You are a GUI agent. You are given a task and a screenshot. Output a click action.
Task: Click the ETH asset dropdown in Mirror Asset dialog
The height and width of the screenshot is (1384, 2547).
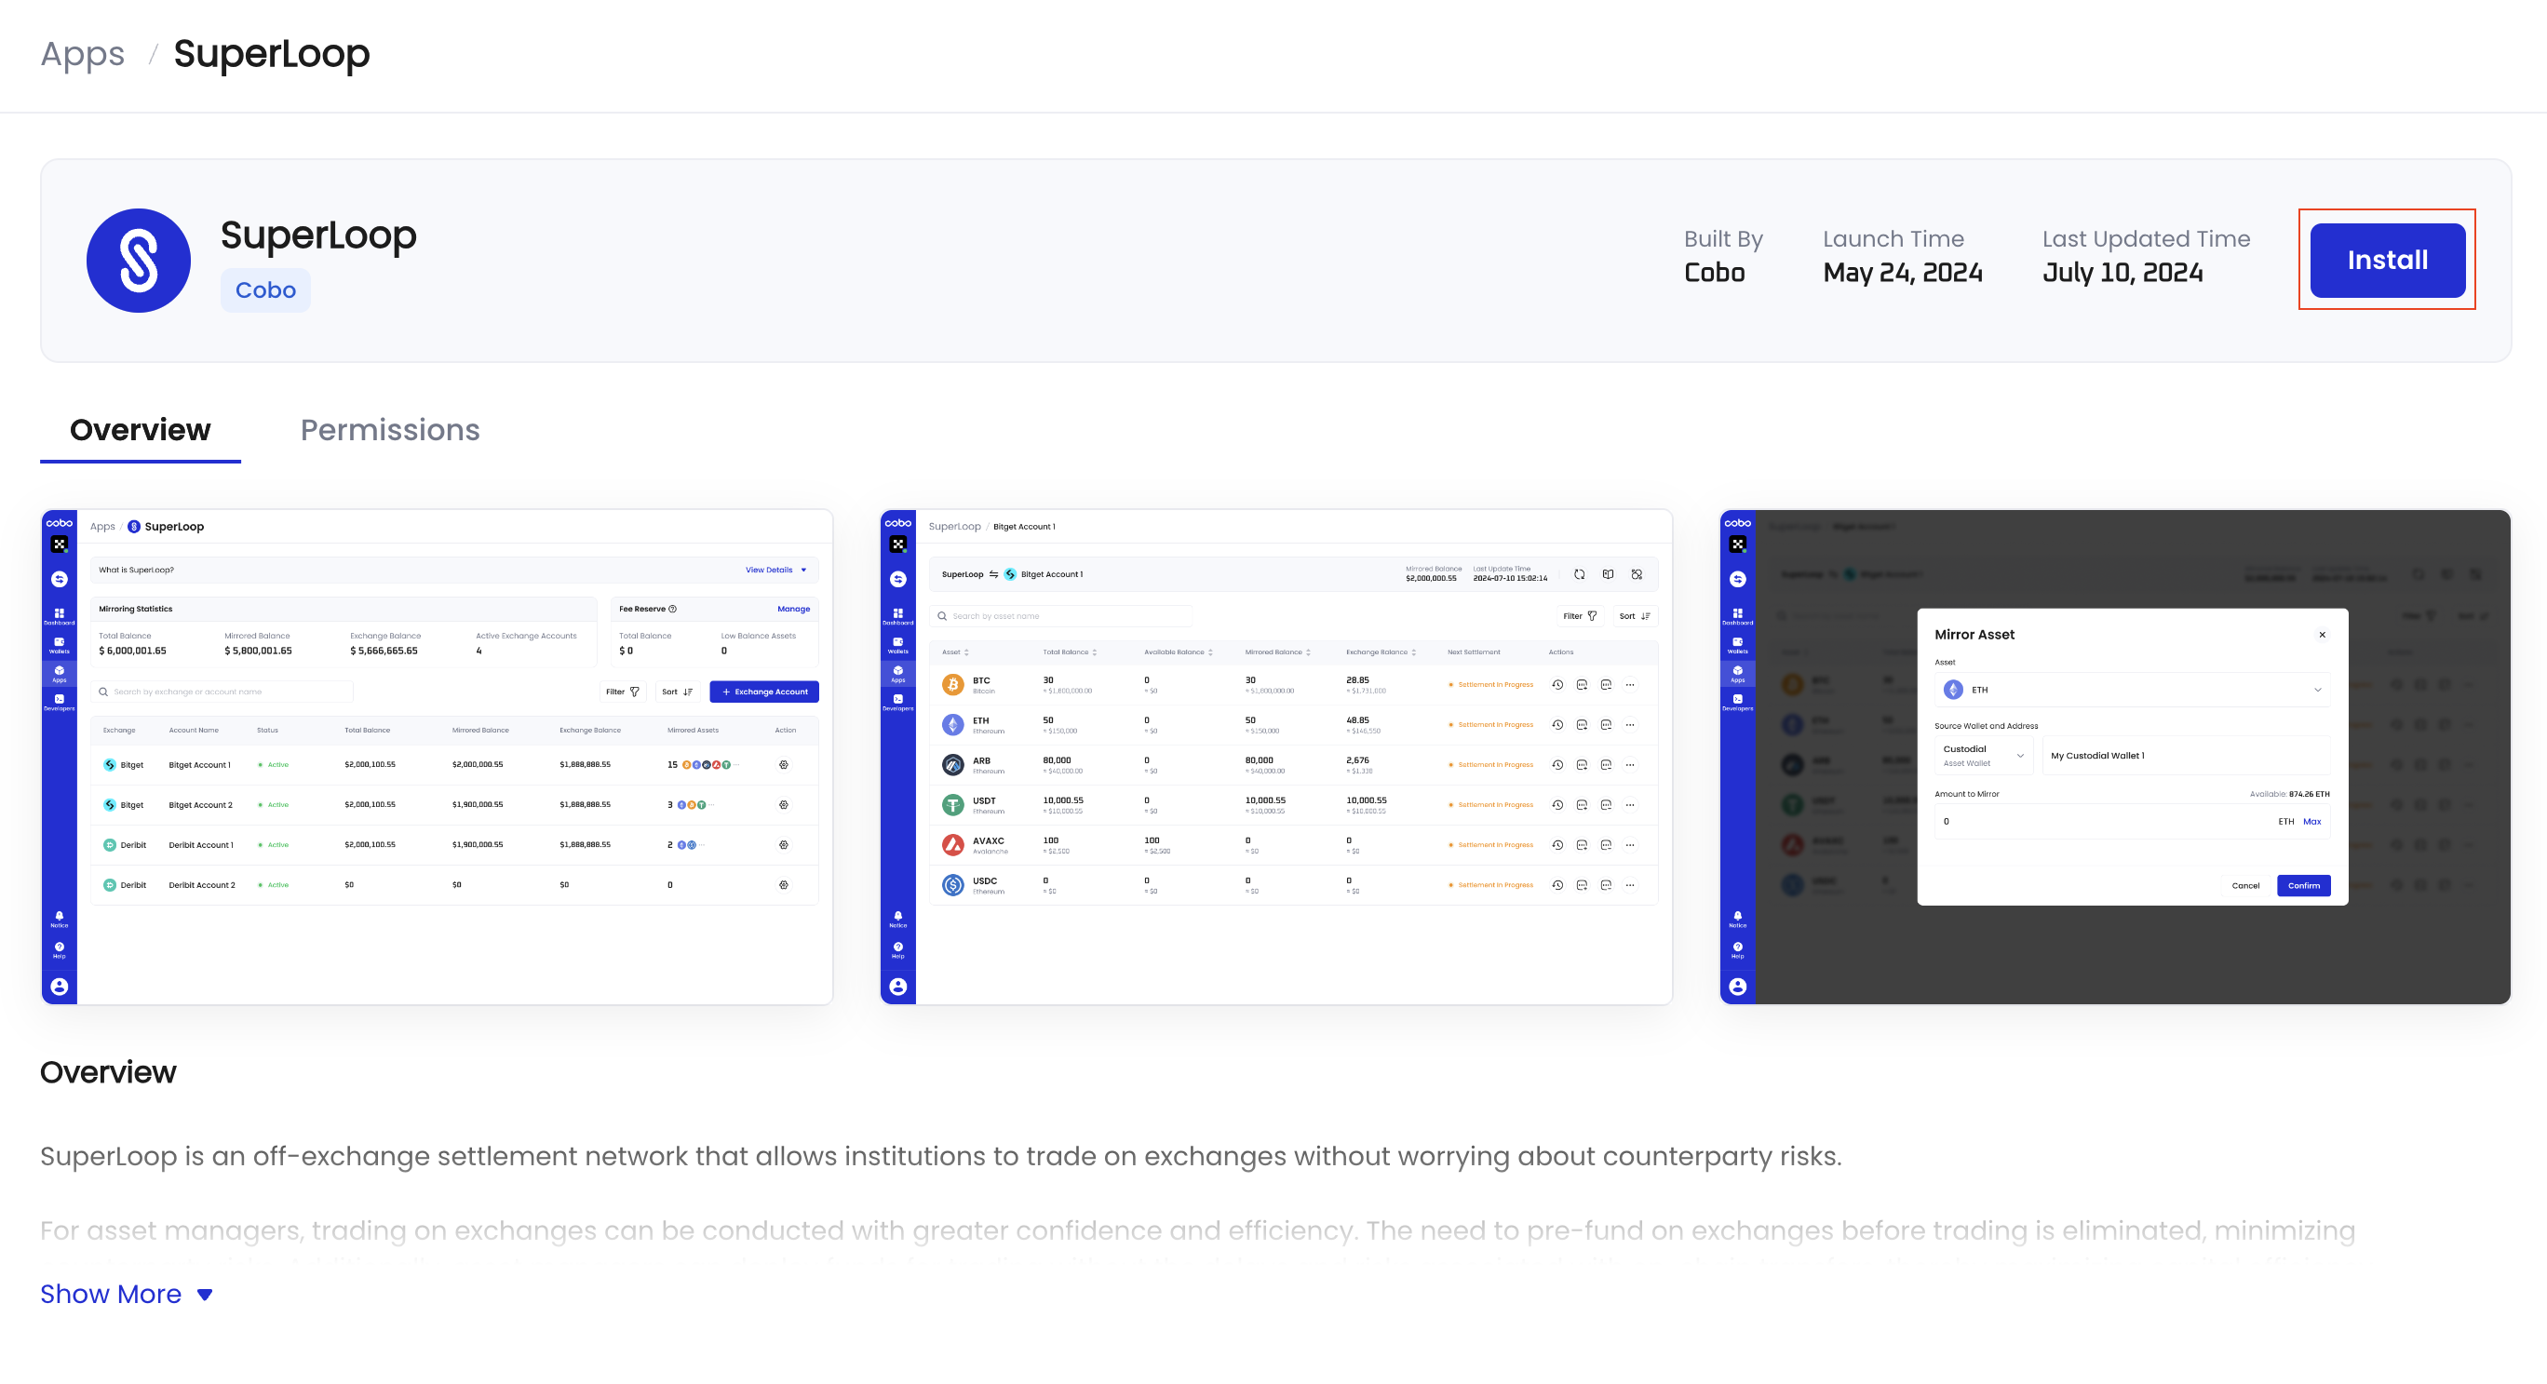click(2131, 690)
